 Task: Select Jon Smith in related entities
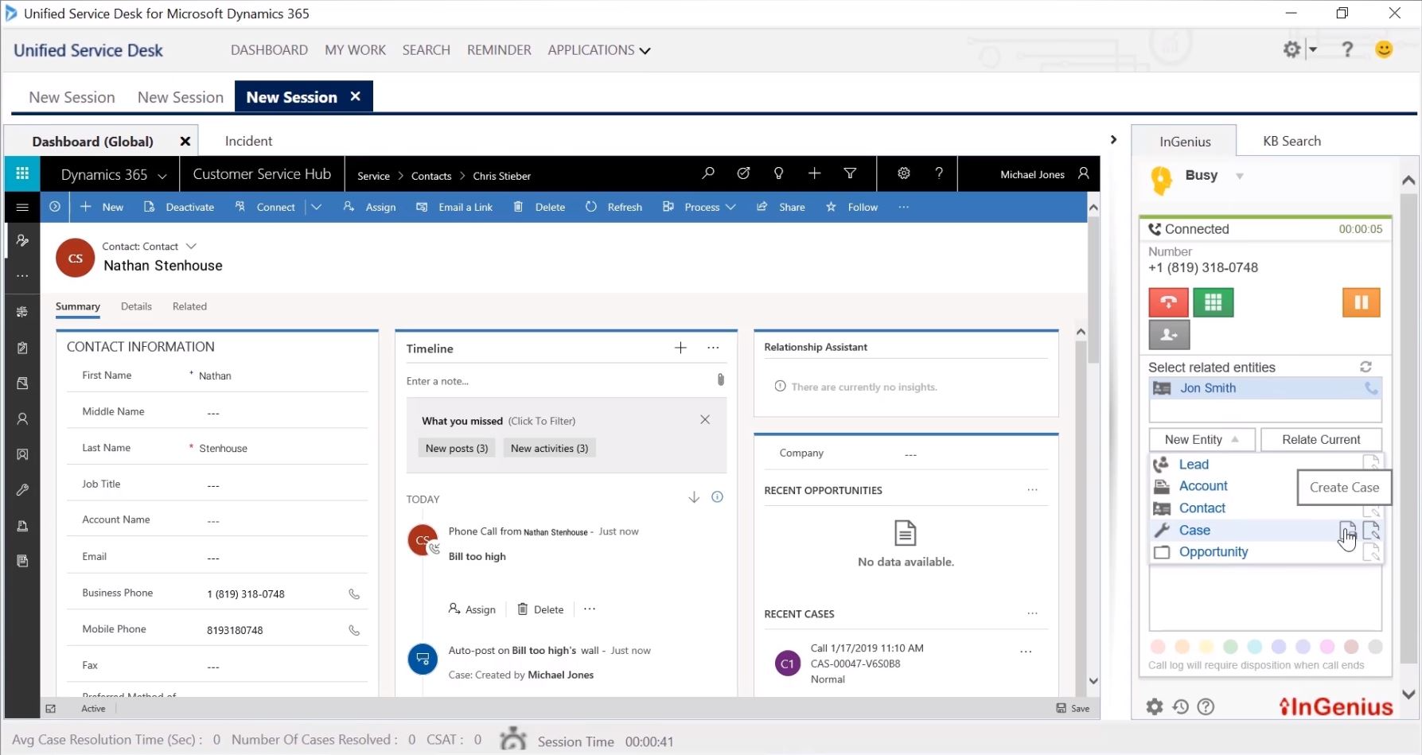[x=1265, y=388]
